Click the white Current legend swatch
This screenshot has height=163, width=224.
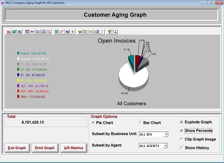18,59
